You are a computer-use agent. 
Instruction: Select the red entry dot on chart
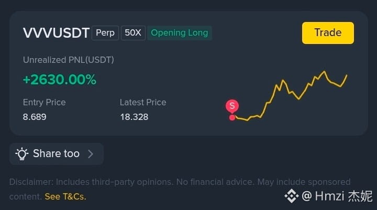[232, 118]
